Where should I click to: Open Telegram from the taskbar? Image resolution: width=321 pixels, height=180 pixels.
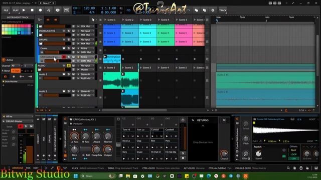coord(231,176)
